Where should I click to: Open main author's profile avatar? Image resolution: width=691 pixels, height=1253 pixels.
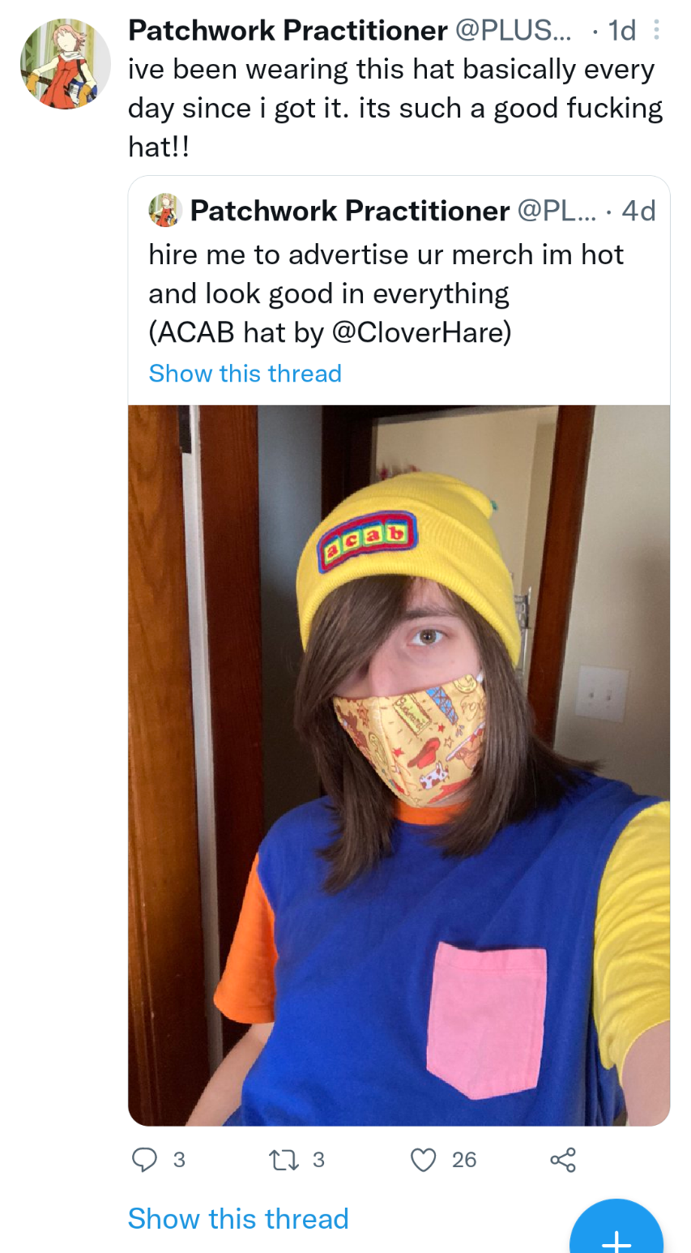point(65,63)
